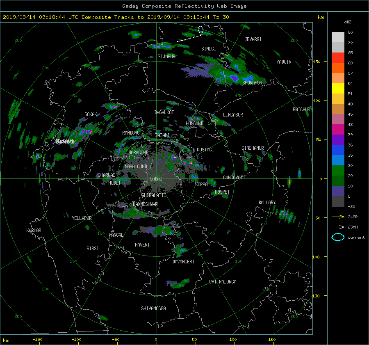Click the HUNGUND city label

(x=194, y=123)
